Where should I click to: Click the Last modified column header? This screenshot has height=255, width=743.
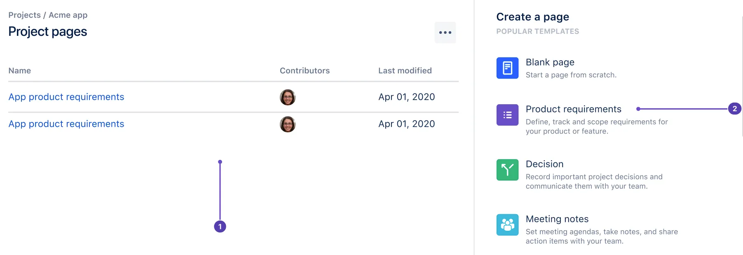(x=405, y=71)
